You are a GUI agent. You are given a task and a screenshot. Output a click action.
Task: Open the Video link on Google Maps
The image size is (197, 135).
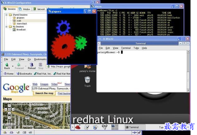54,84
